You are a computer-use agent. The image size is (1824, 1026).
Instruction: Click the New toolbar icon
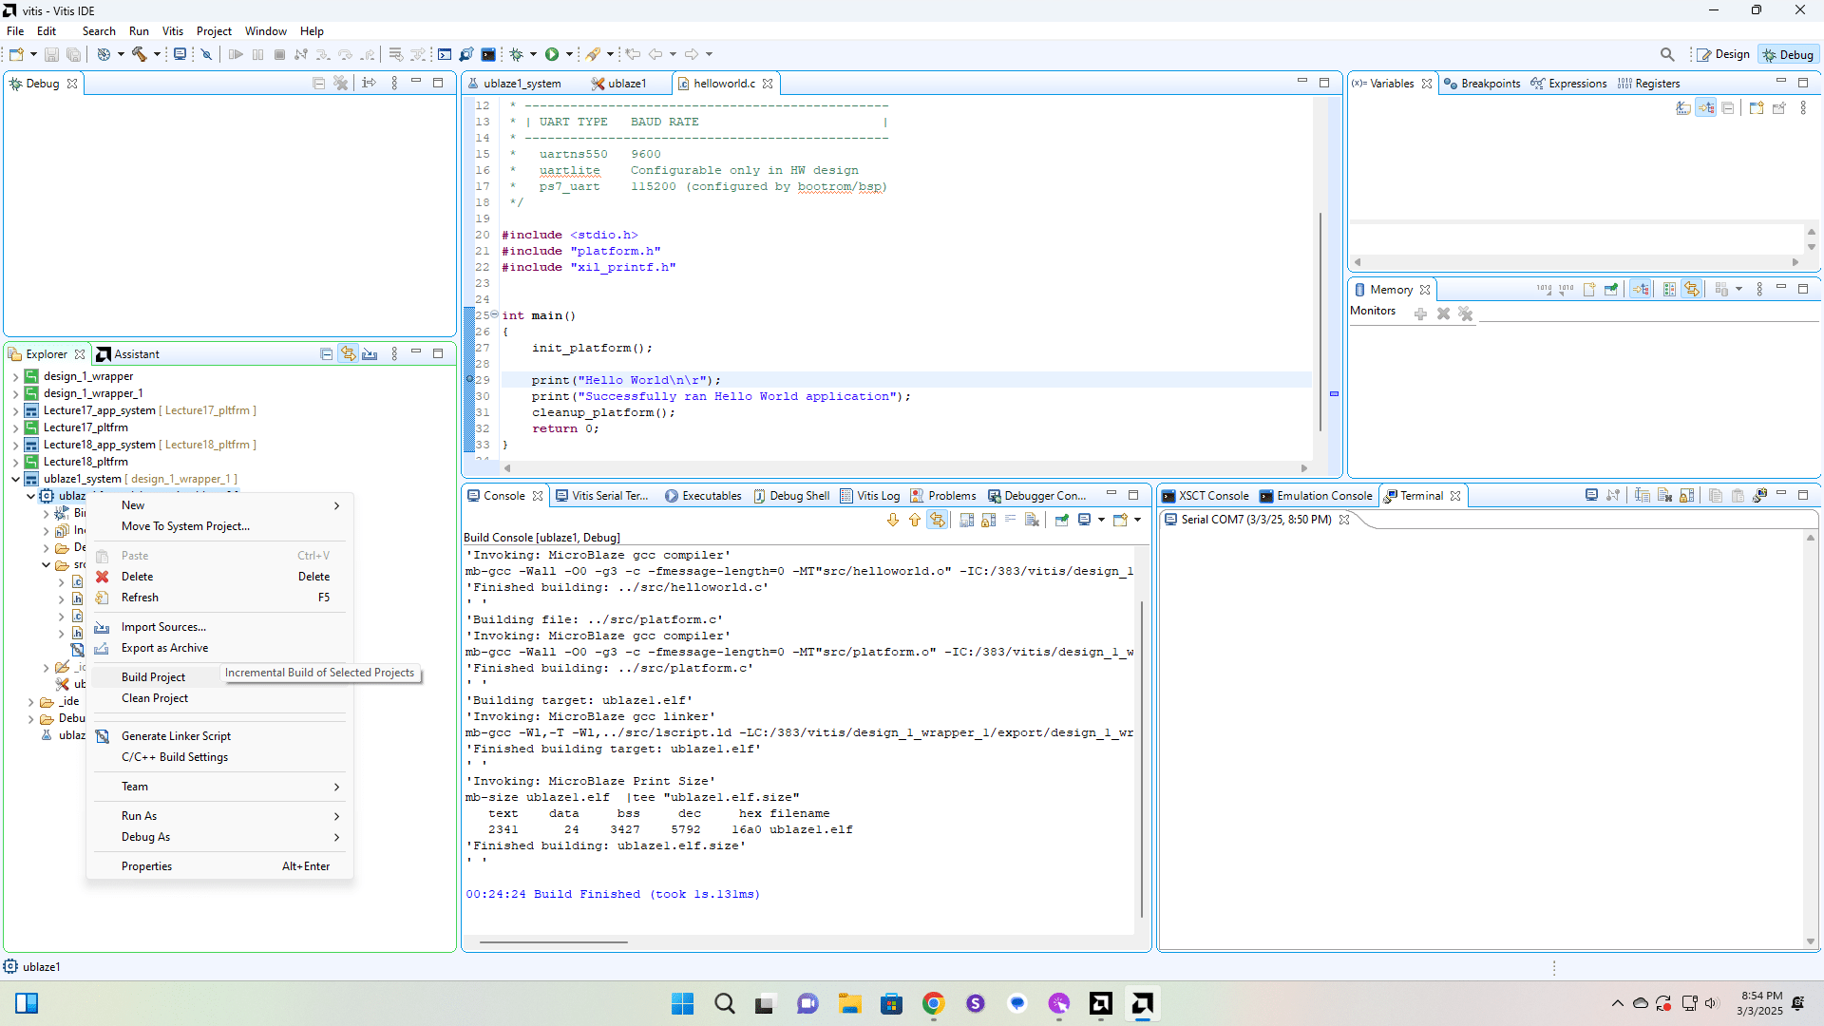coord(16,54)
